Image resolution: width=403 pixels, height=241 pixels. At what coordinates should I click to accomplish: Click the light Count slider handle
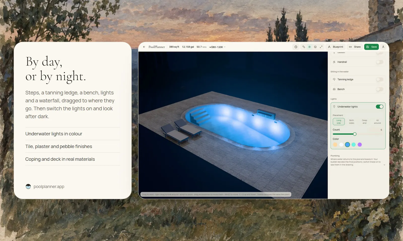[355, 134]
